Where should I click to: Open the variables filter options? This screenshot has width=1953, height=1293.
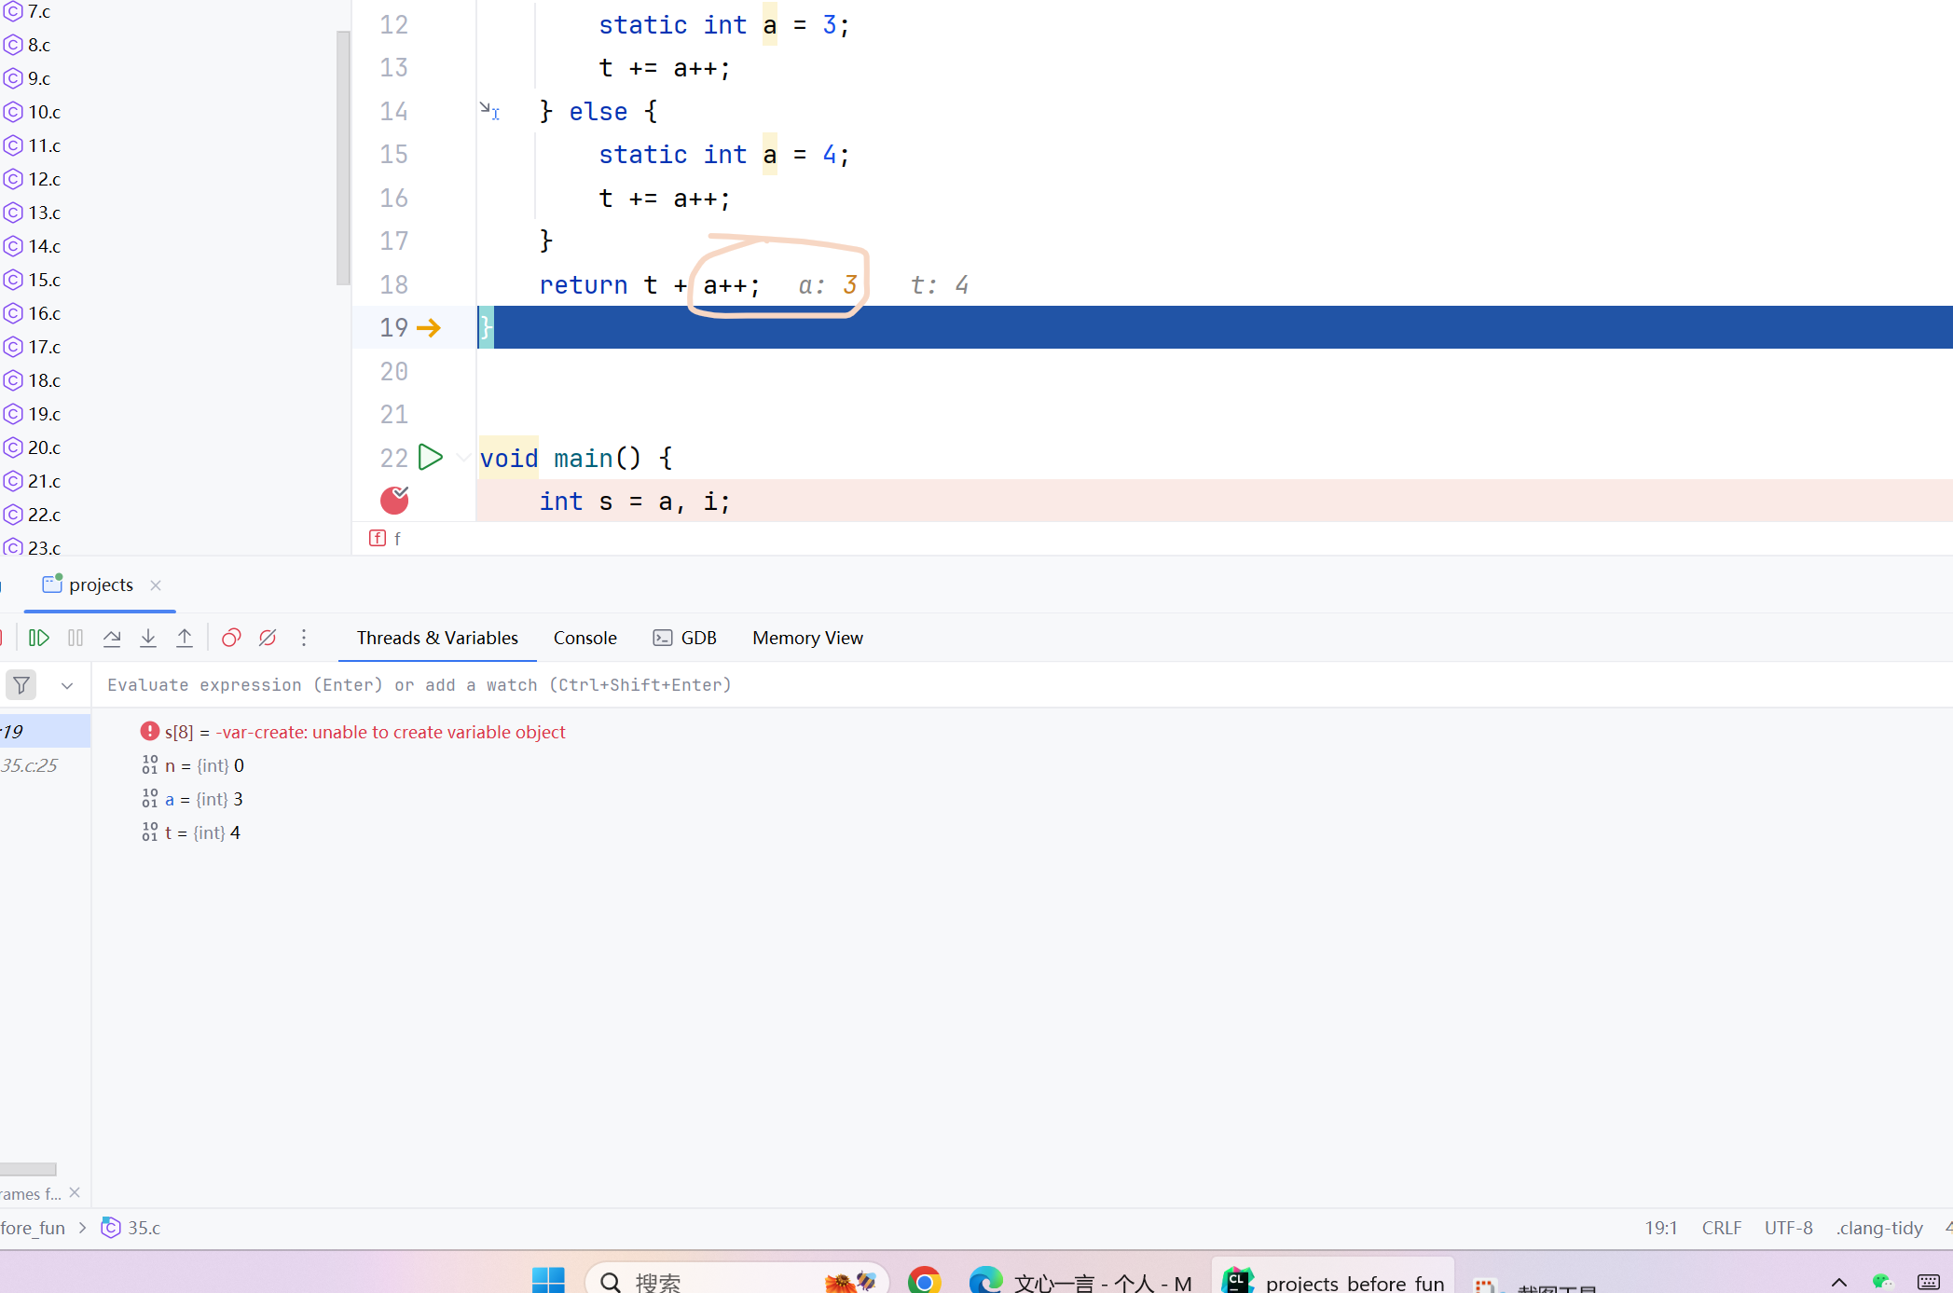(x=21, y=685)
